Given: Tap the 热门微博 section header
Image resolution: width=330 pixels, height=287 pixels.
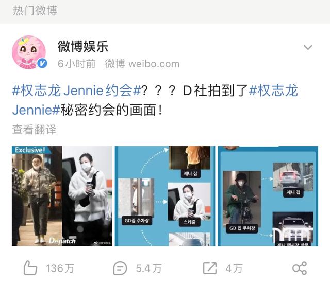Looking at the screenshot, I should tap(35, 10).
